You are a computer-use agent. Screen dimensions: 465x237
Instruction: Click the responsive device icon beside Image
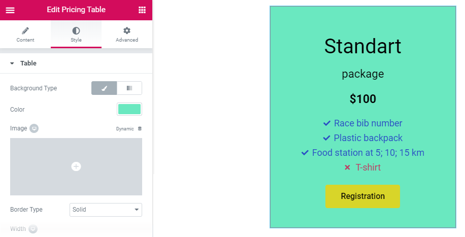(x=34, y=128)
